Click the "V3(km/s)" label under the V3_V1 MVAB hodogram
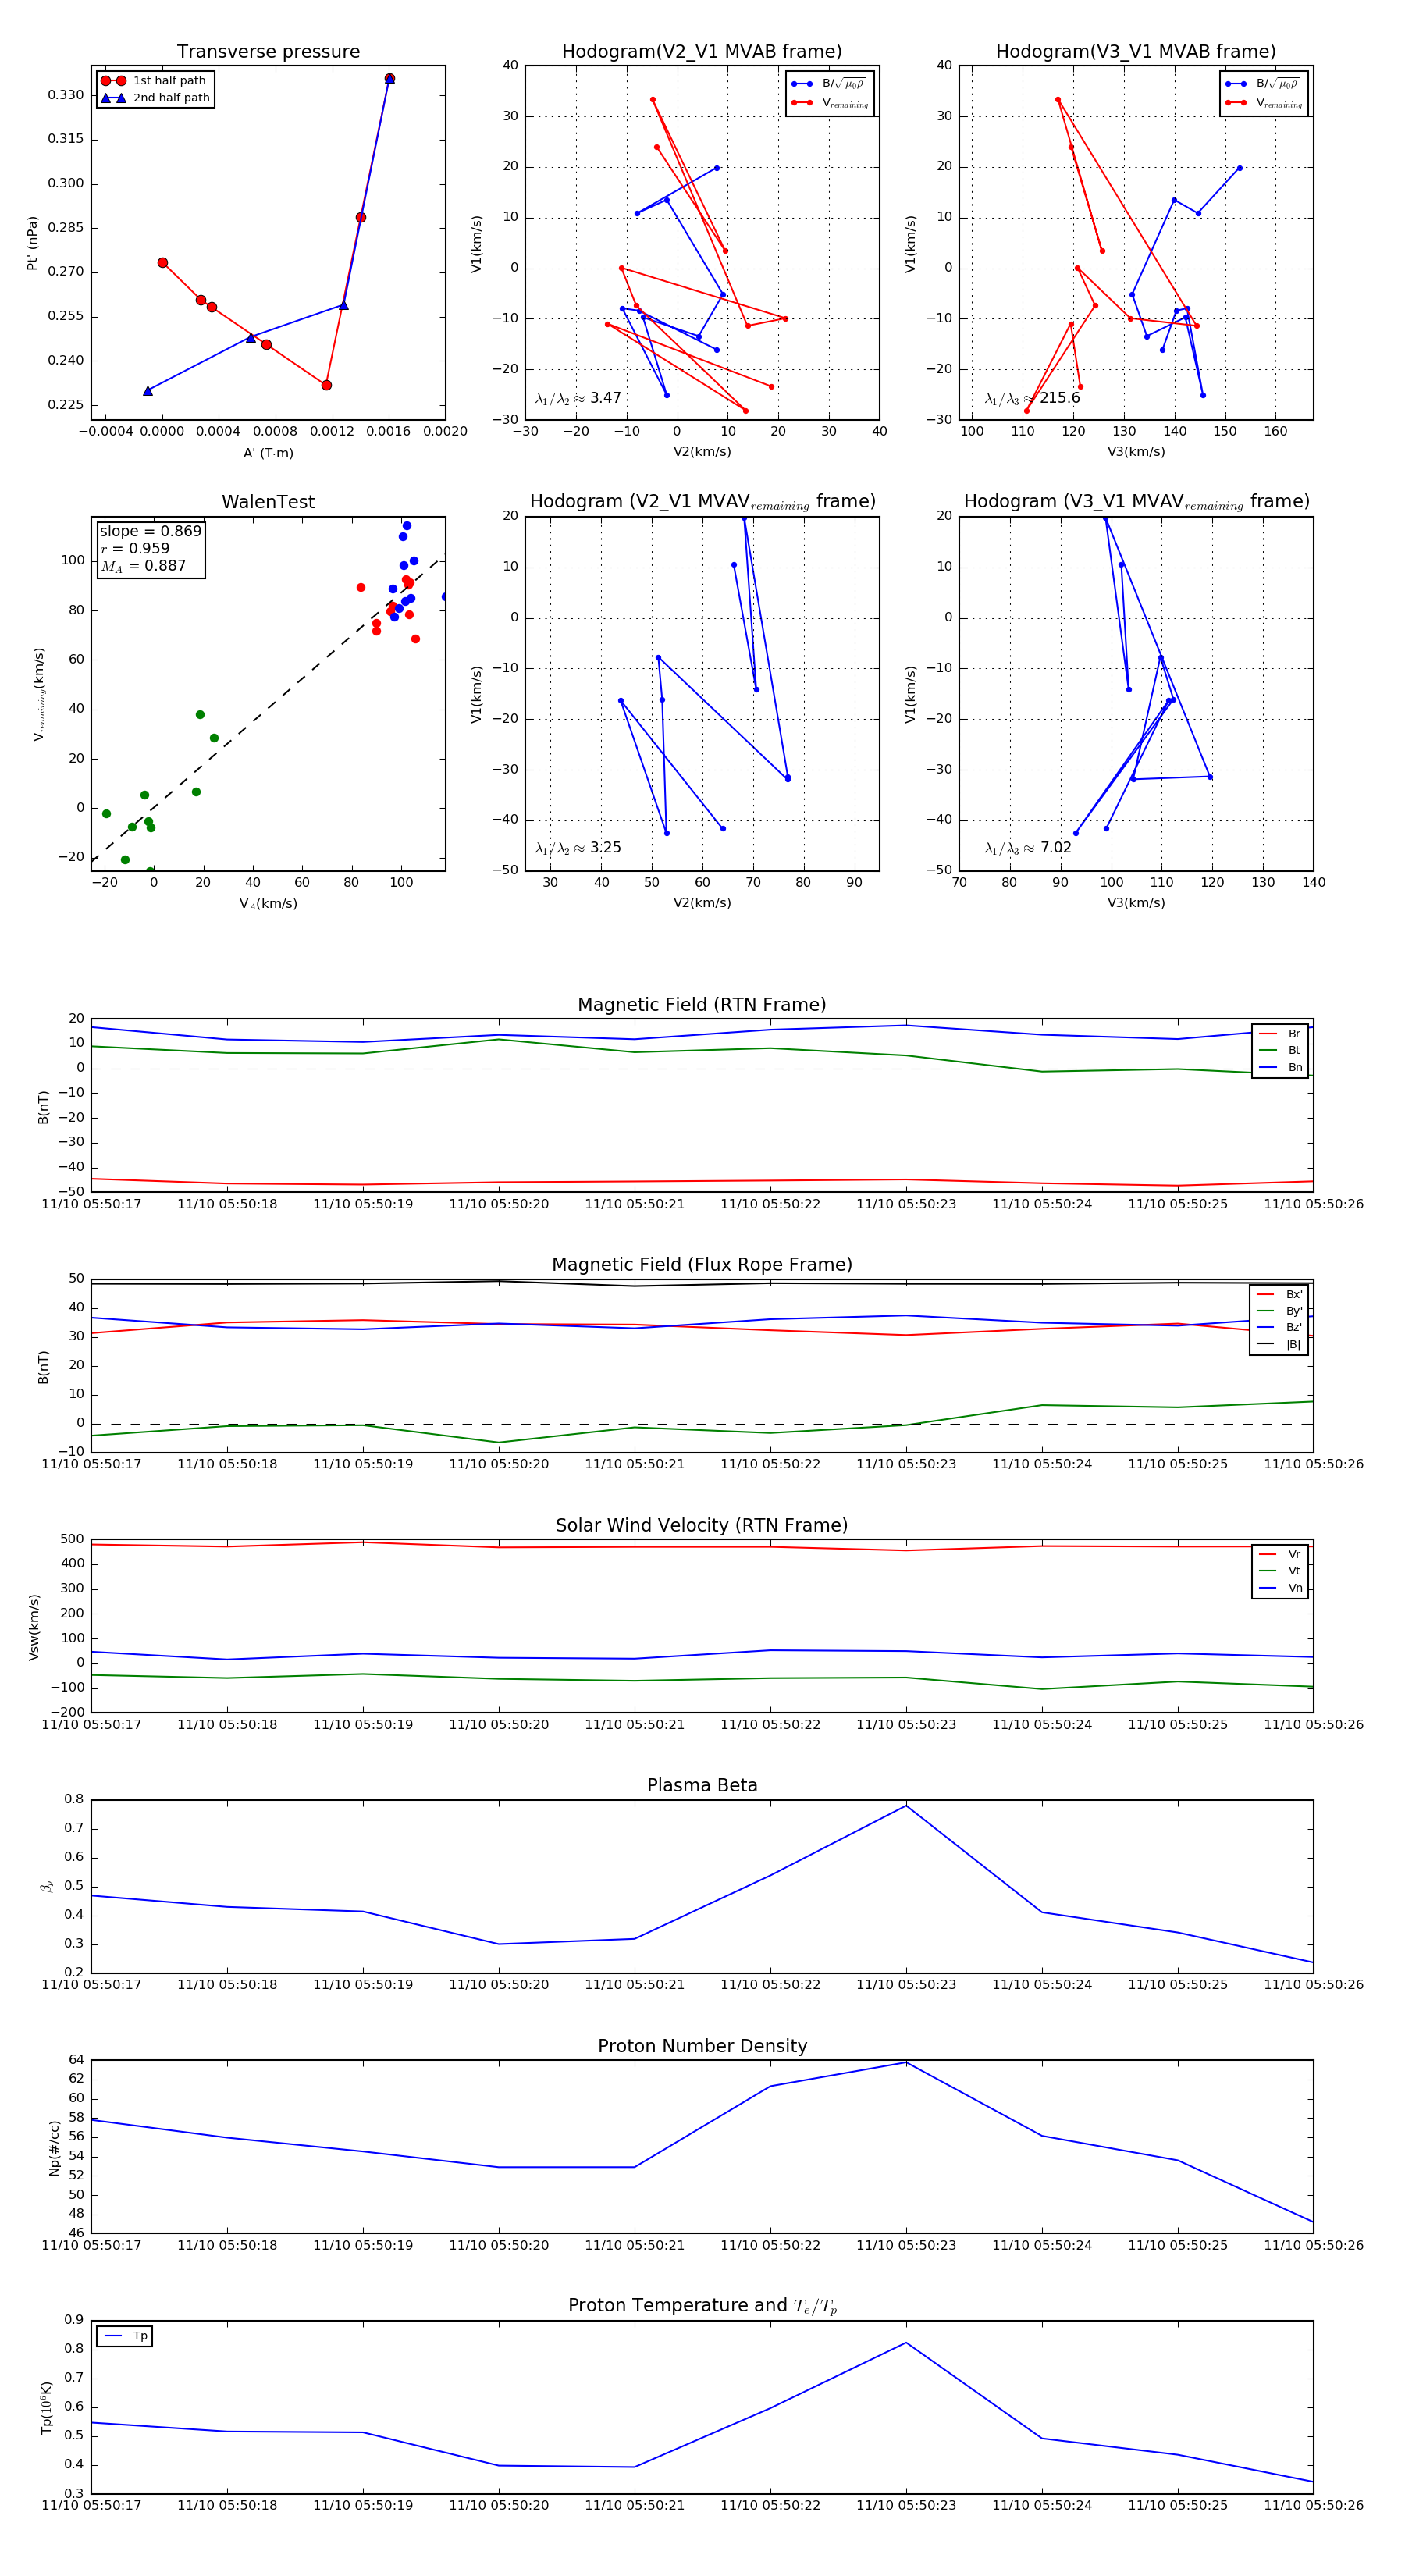 coord(1136,452)
